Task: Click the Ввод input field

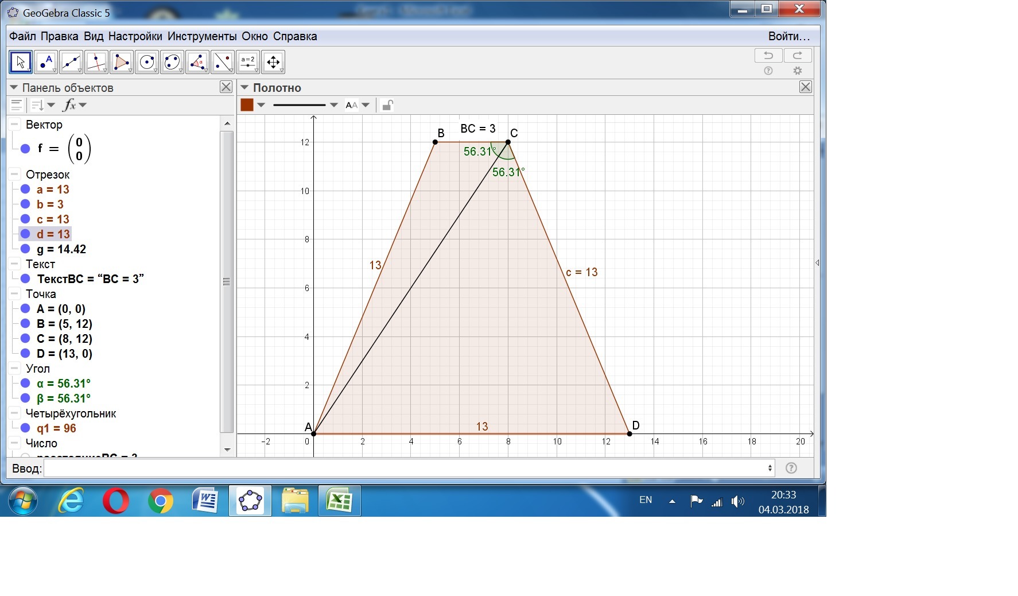Action: [x=409, y=468]
